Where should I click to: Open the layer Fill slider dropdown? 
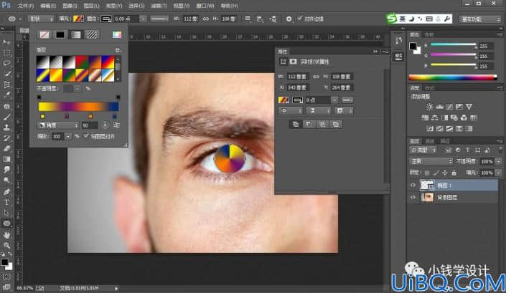pos(498,173)
